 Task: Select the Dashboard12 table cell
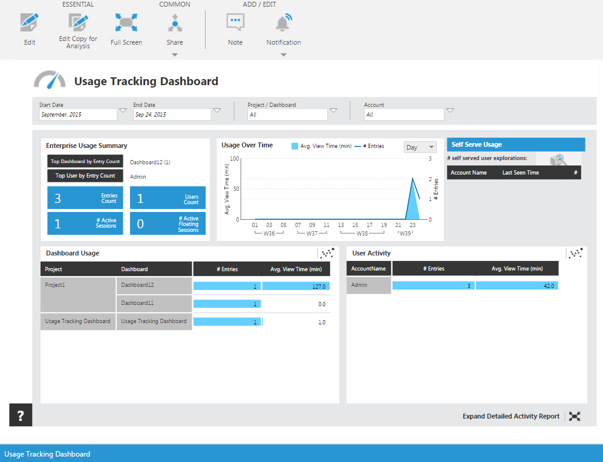coord(154,286)
